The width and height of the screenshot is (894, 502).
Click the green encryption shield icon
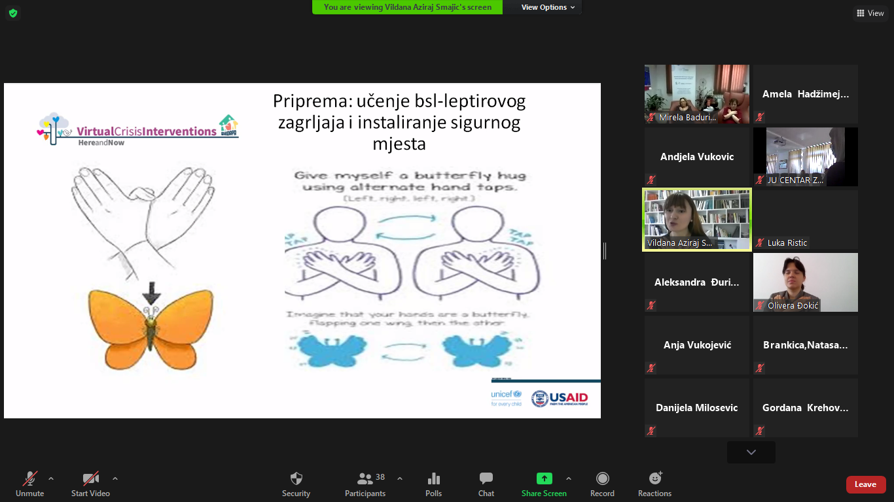13,13
